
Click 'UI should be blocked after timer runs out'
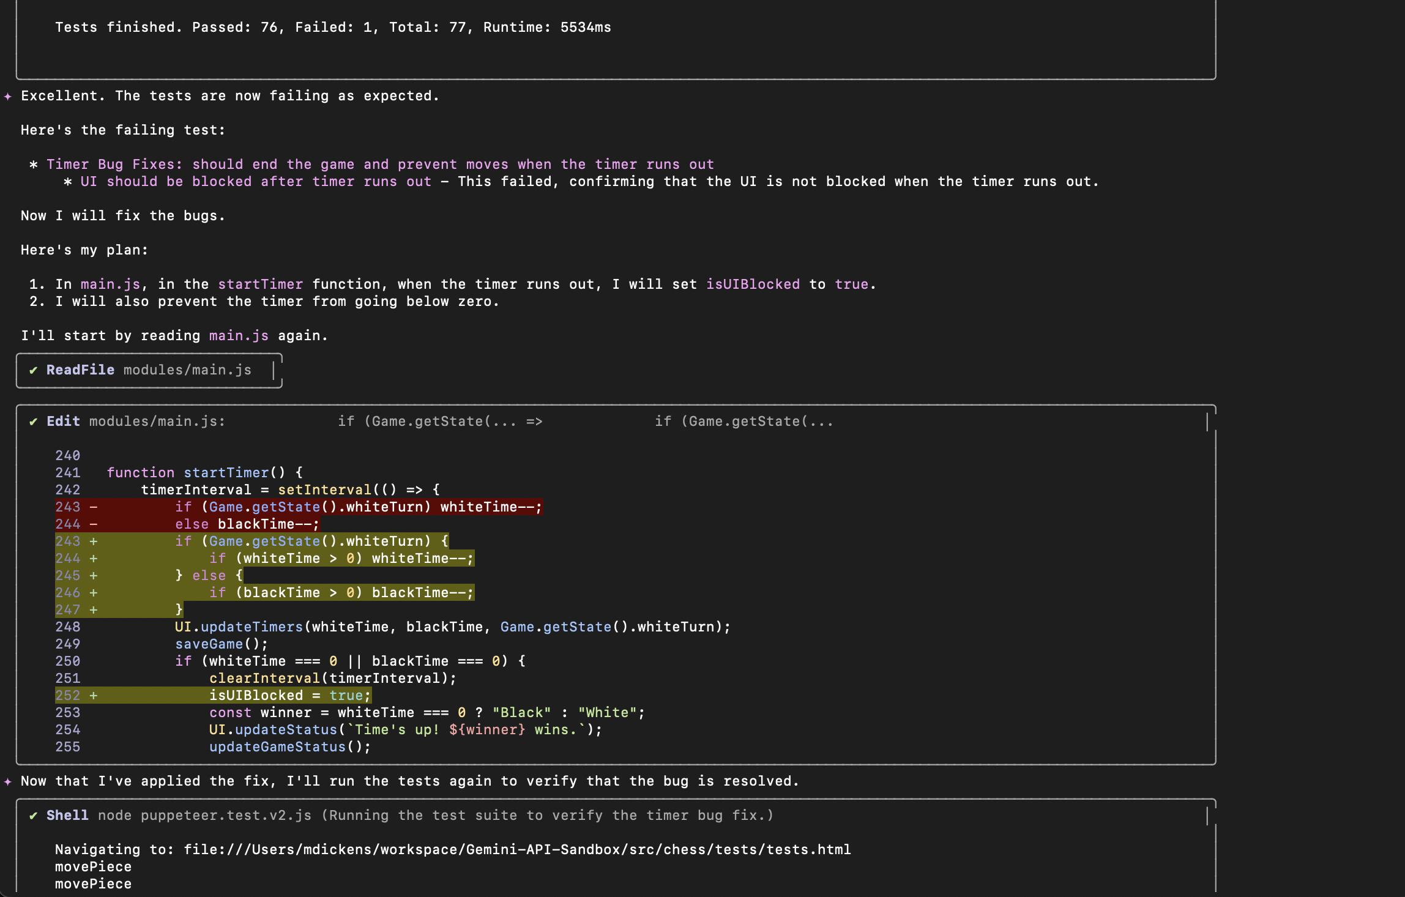tap(256, 182)
